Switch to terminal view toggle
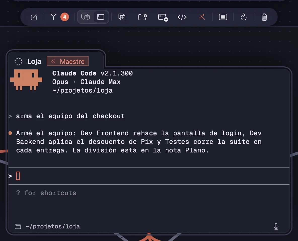The width and height of the screenshot is (298, 241). (100, 17)
